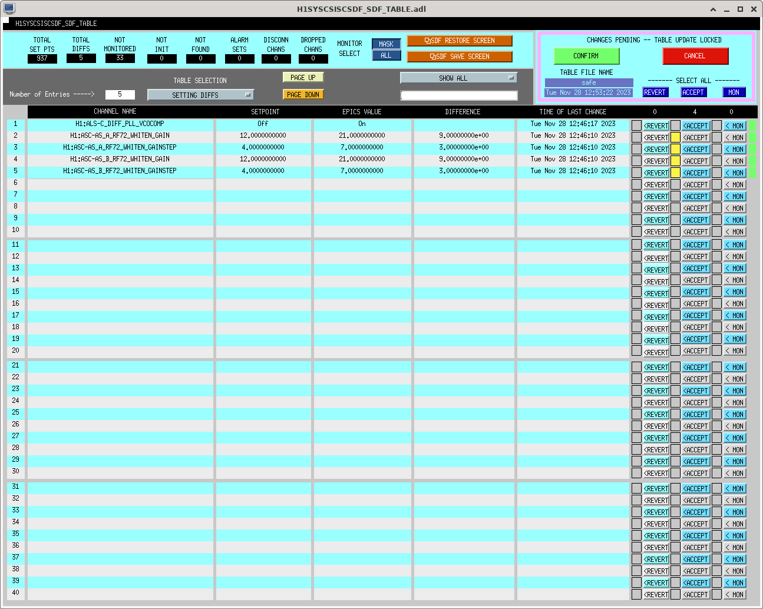
Task: Click REVERT for row 5
Action: [656, 173]
